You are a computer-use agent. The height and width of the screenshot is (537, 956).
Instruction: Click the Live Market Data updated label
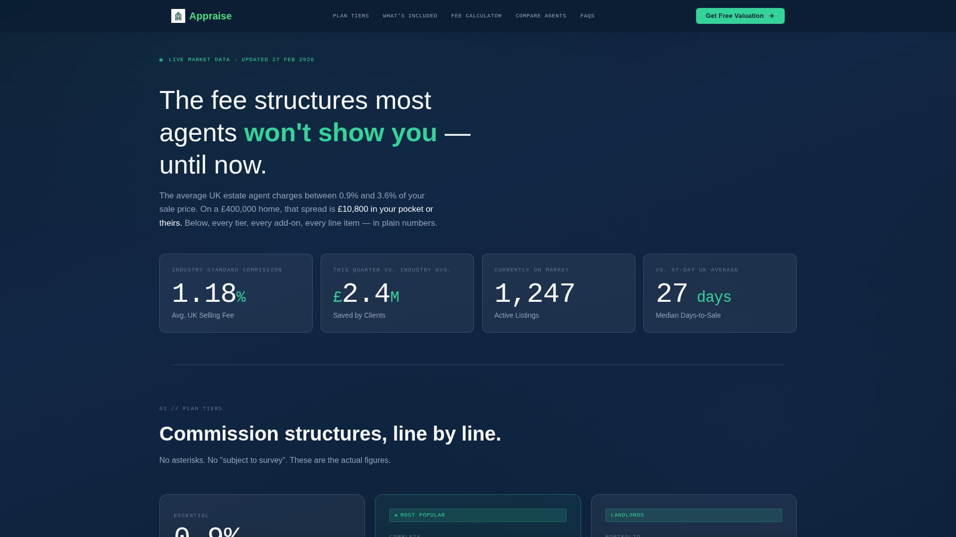[x=241, y=60]
